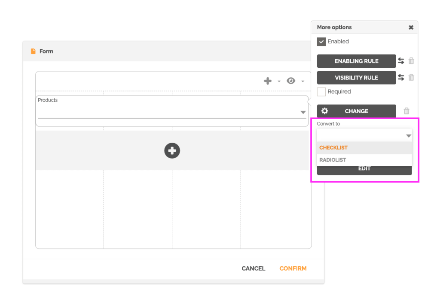Click the CANCEL button
This screenshot has width=440, height=304.
click(x=254, y=268)
